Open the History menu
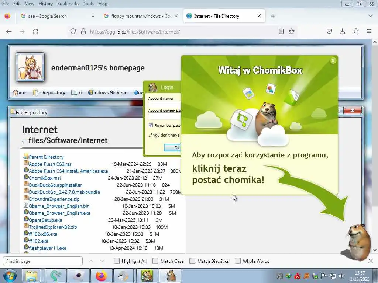The width and height of the screenshot is (378, 283). [45, 4]
